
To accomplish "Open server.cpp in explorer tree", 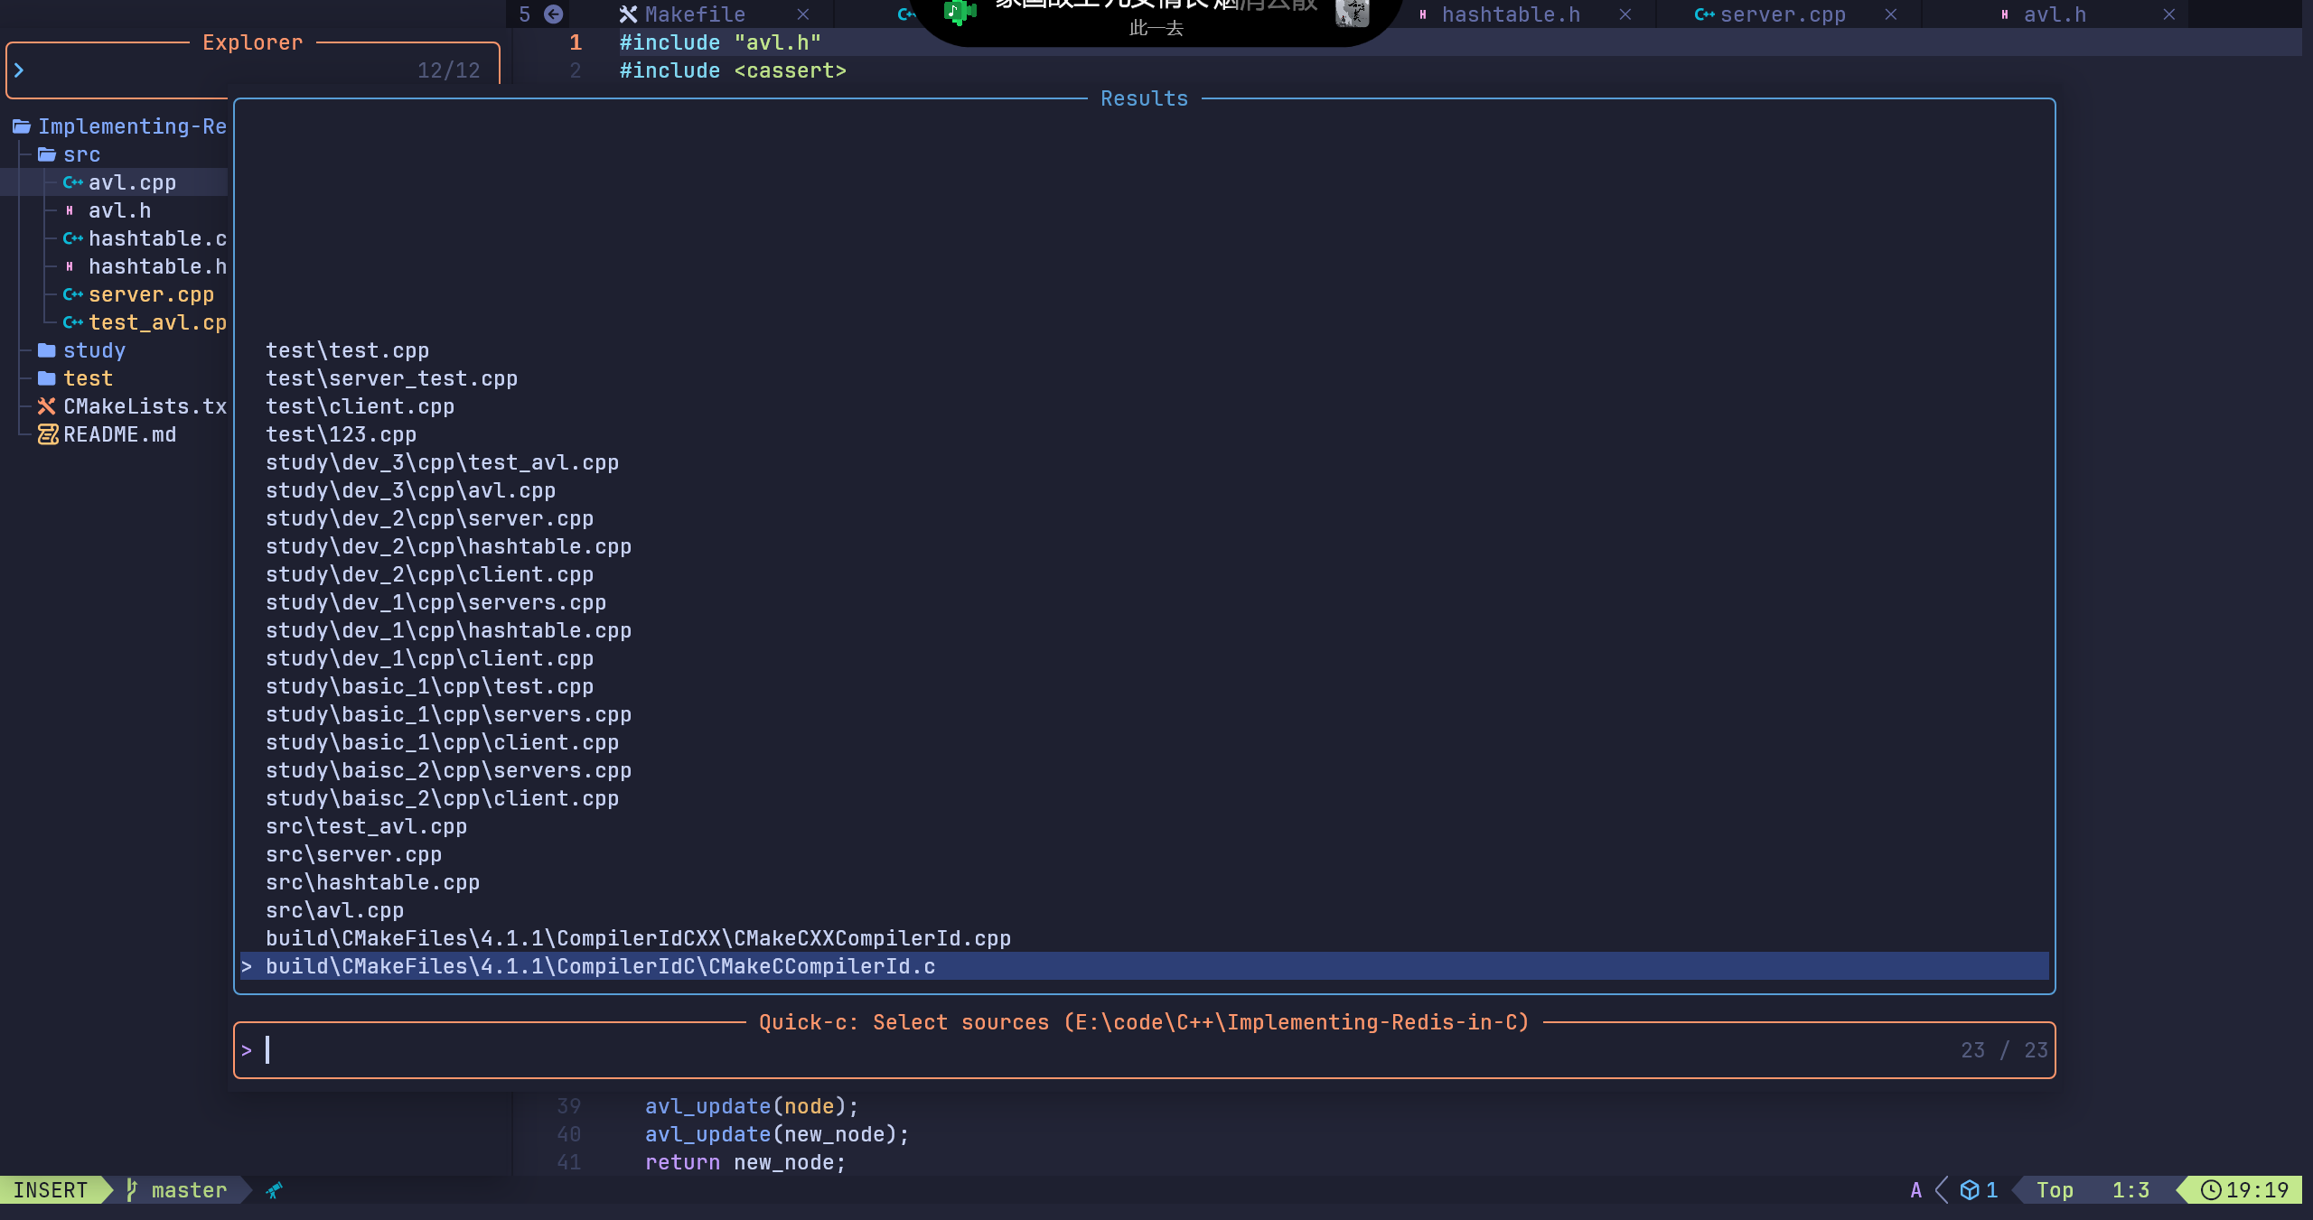I will [x=151, y=294].
